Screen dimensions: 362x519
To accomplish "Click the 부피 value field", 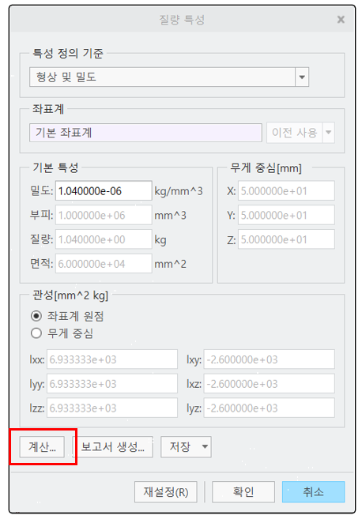I will tap(104, 215).
